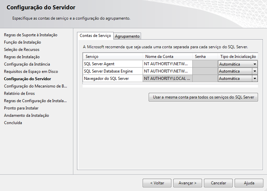Open startup type dropdown for Navegador do SQL Server

pos(238,79)
